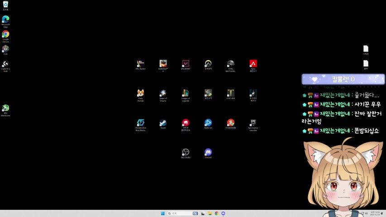Open the black taskbar app icon
Screen dimensions: 386x217
(203, 213)
